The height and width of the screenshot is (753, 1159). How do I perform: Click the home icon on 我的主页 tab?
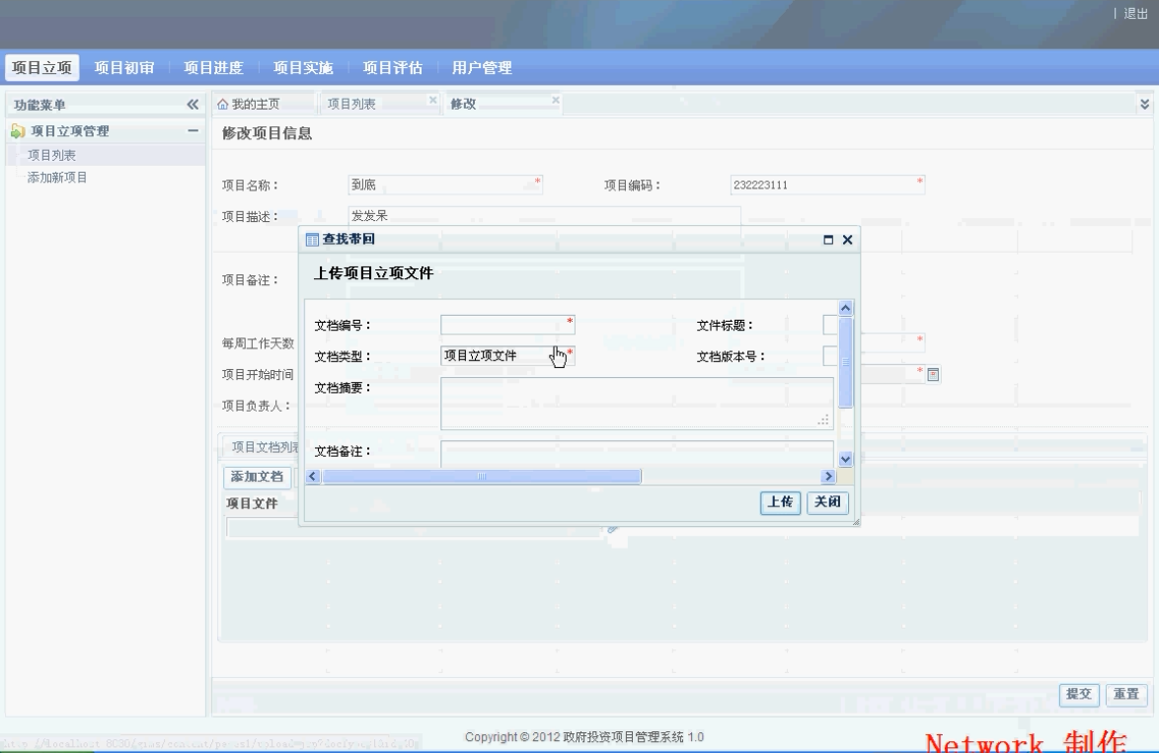tap(222, 105)
